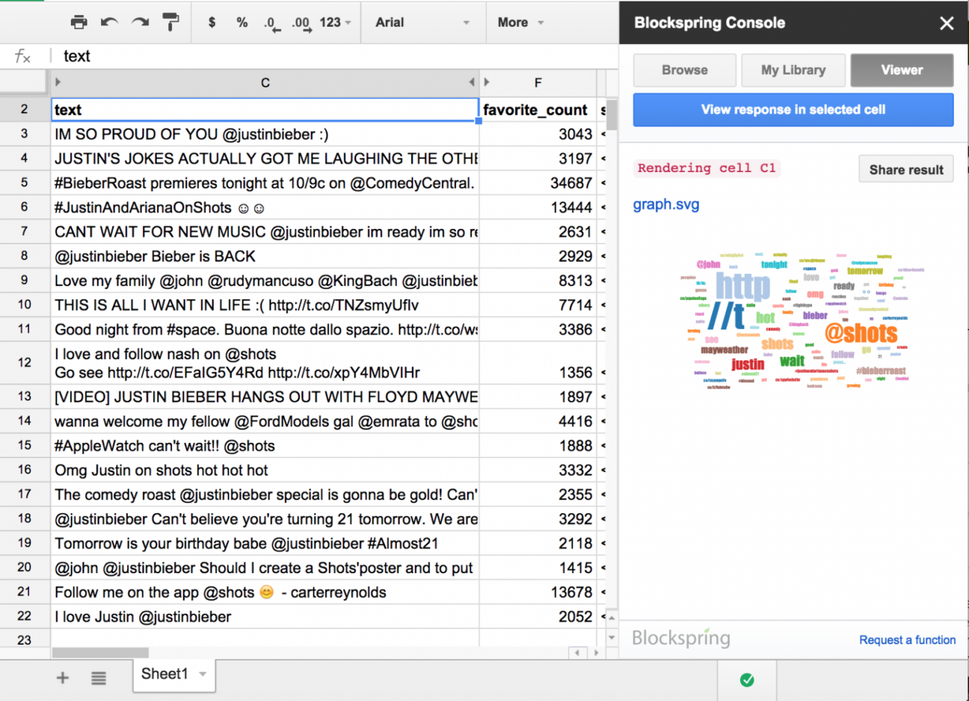Select the '#JustinAndArianaOnShots' cell
Viewport: 969px width, 701px height.
point(265,207)
